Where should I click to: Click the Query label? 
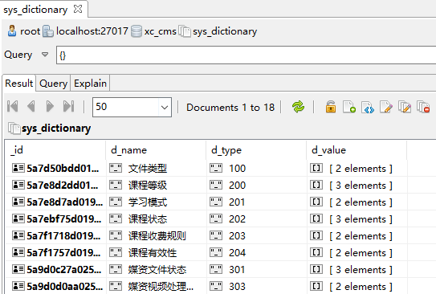(18, 55)
